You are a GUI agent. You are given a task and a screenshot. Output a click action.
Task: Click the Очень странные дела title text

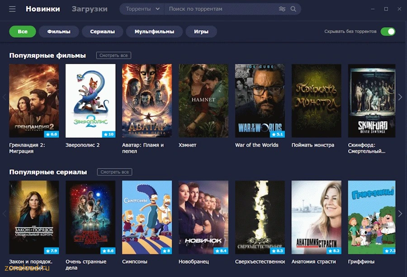tap(86, 264)
